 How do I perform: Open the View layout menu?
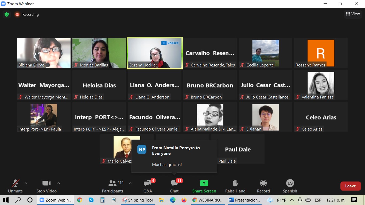tap(353, 14)
